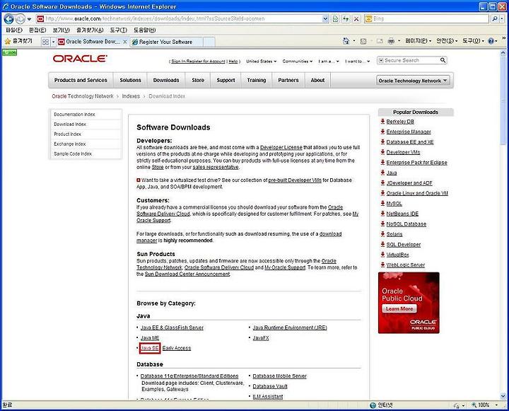This screenshot has width=509, height=411.
Task: Open Products and Services nav item
Action: coord(81,80)
